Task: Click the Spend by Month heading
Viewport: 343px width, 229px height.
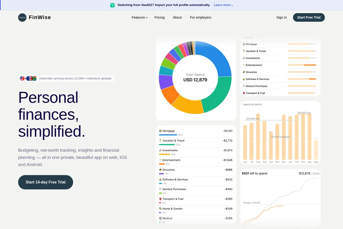Action: (x=253, y=104)
